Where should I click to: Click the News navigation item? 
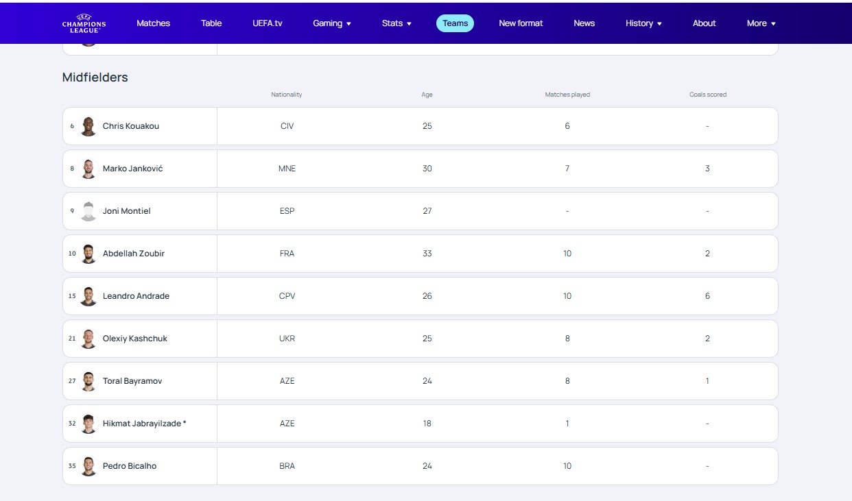[584, 23]
